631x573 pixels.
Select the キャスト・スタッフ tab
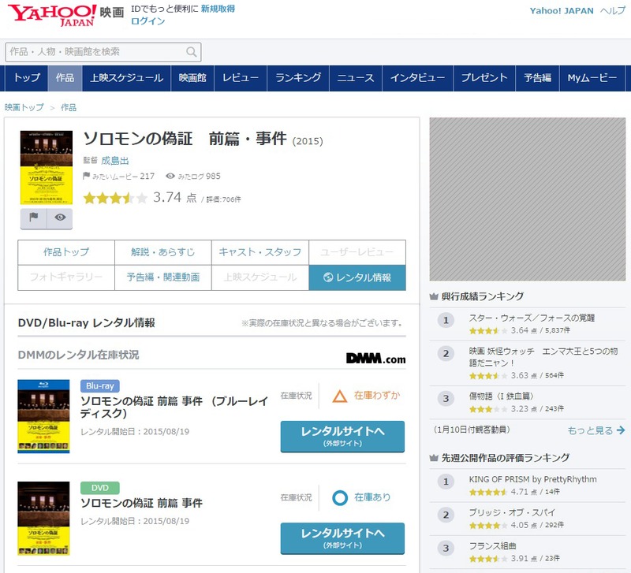coord(260,252)
